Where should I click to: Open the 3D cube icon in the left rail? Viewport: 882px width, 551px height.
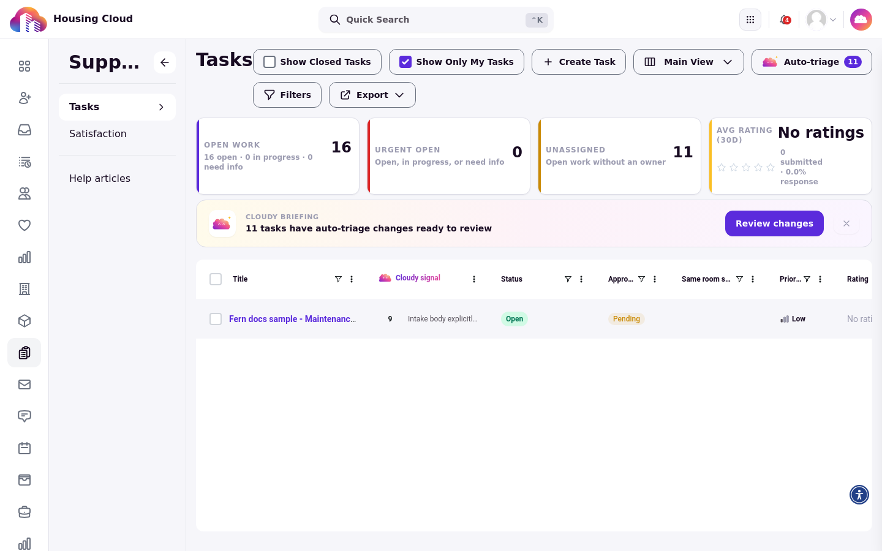(24, 321)
